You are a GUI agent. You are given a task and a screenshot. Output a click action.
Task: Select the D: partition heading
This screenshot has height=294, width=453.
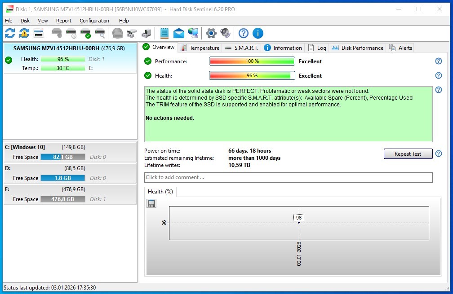(x=8, y=168)
